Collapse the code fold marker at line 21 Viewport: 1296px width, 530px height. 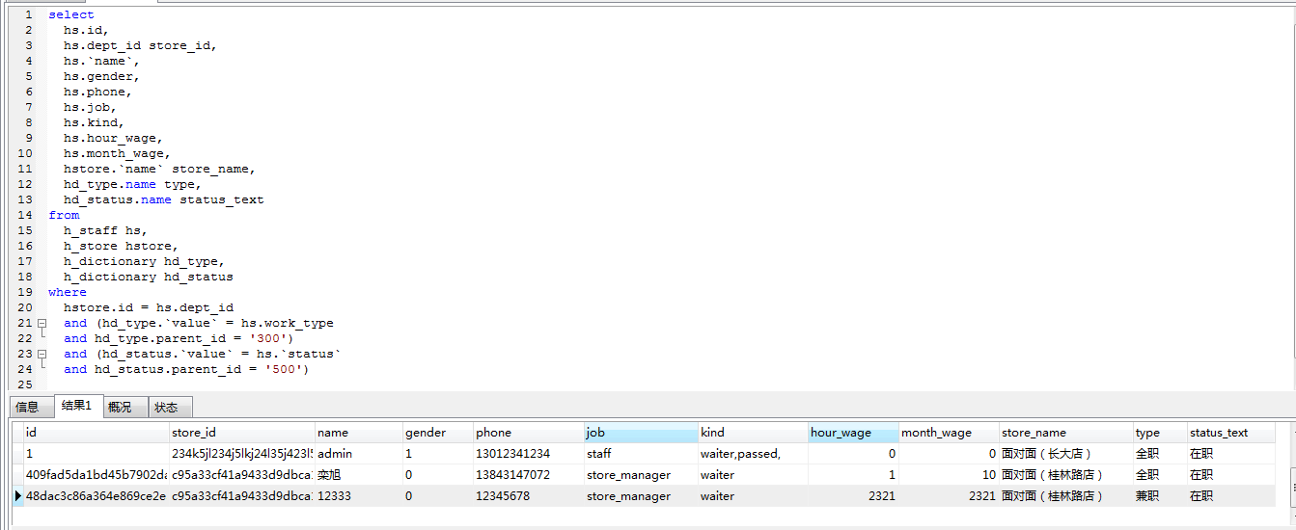pos(41,323)
